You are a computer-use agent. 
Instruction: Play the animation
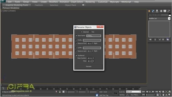150,92
